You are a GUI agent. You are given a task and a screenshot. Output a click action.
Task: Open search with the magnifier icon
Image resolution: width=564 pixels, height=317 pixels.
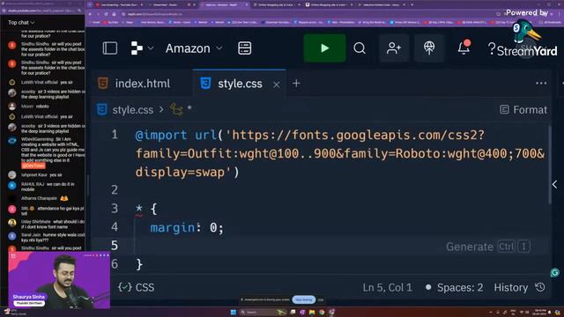coord(360,48)
